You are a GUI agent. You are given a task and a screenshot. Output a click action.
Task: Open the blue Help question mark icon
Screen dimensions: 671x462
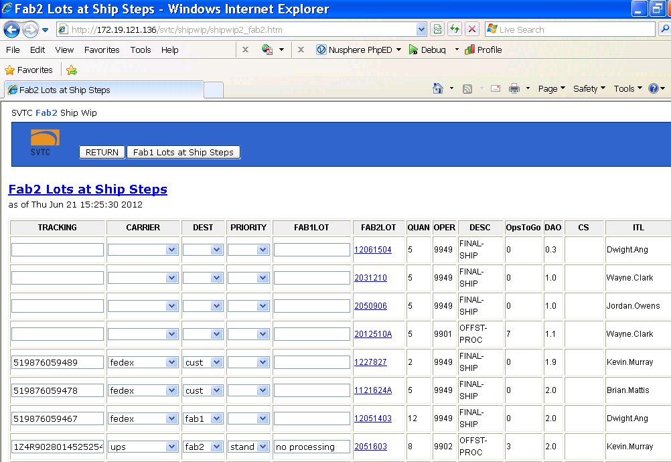coord(654,88)
